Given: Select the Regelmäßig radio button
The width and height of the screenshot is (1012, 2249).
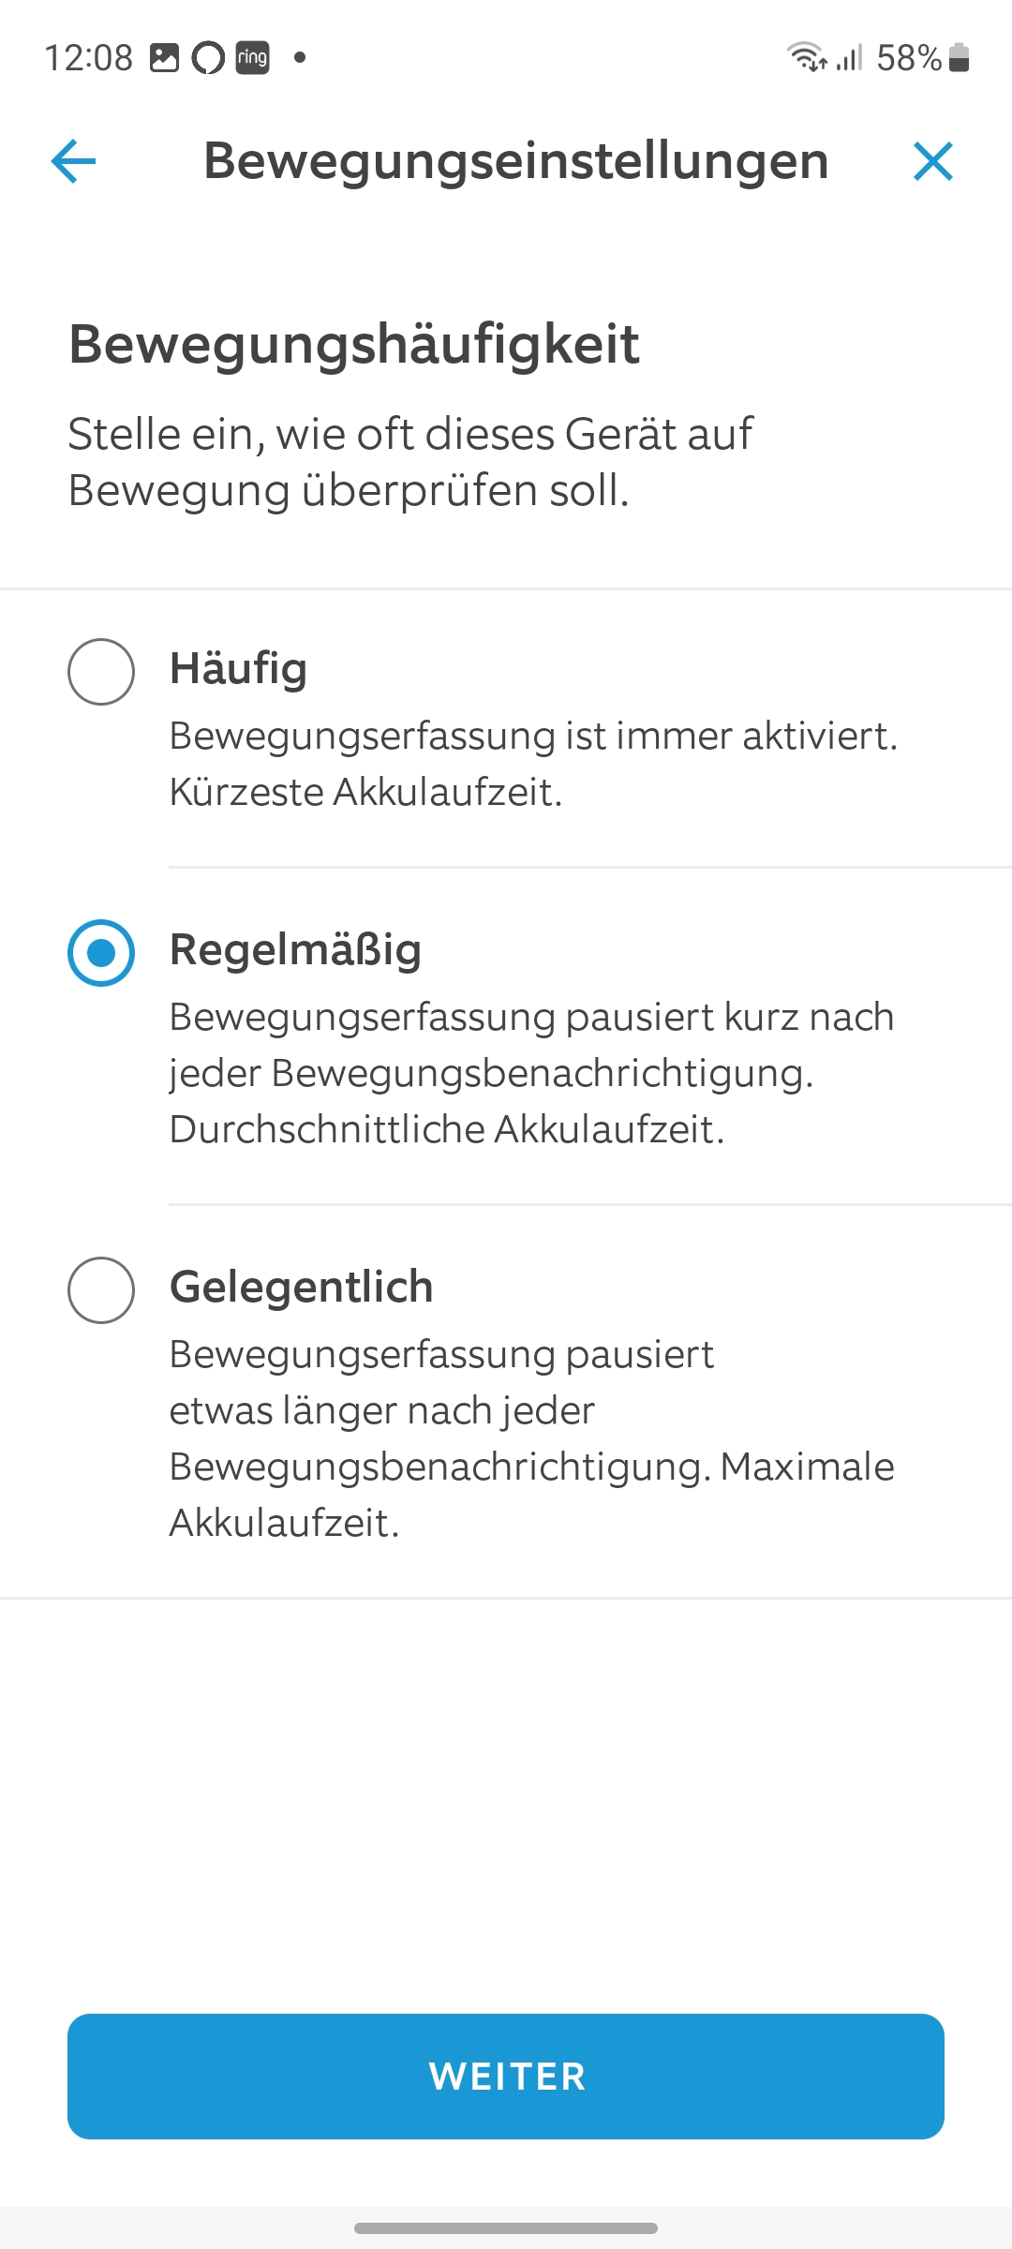Looking at the screenshot, I should [x=101, y=953].
